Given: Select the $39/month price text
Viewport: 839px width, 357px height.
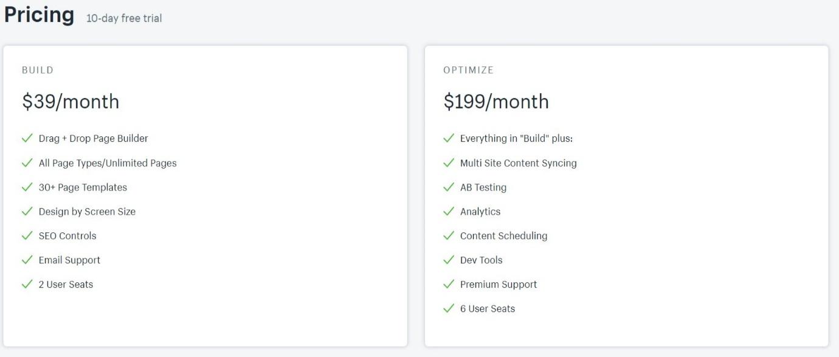Looking at the screenshot, I should pyautogui.click(x=71, y=102).
